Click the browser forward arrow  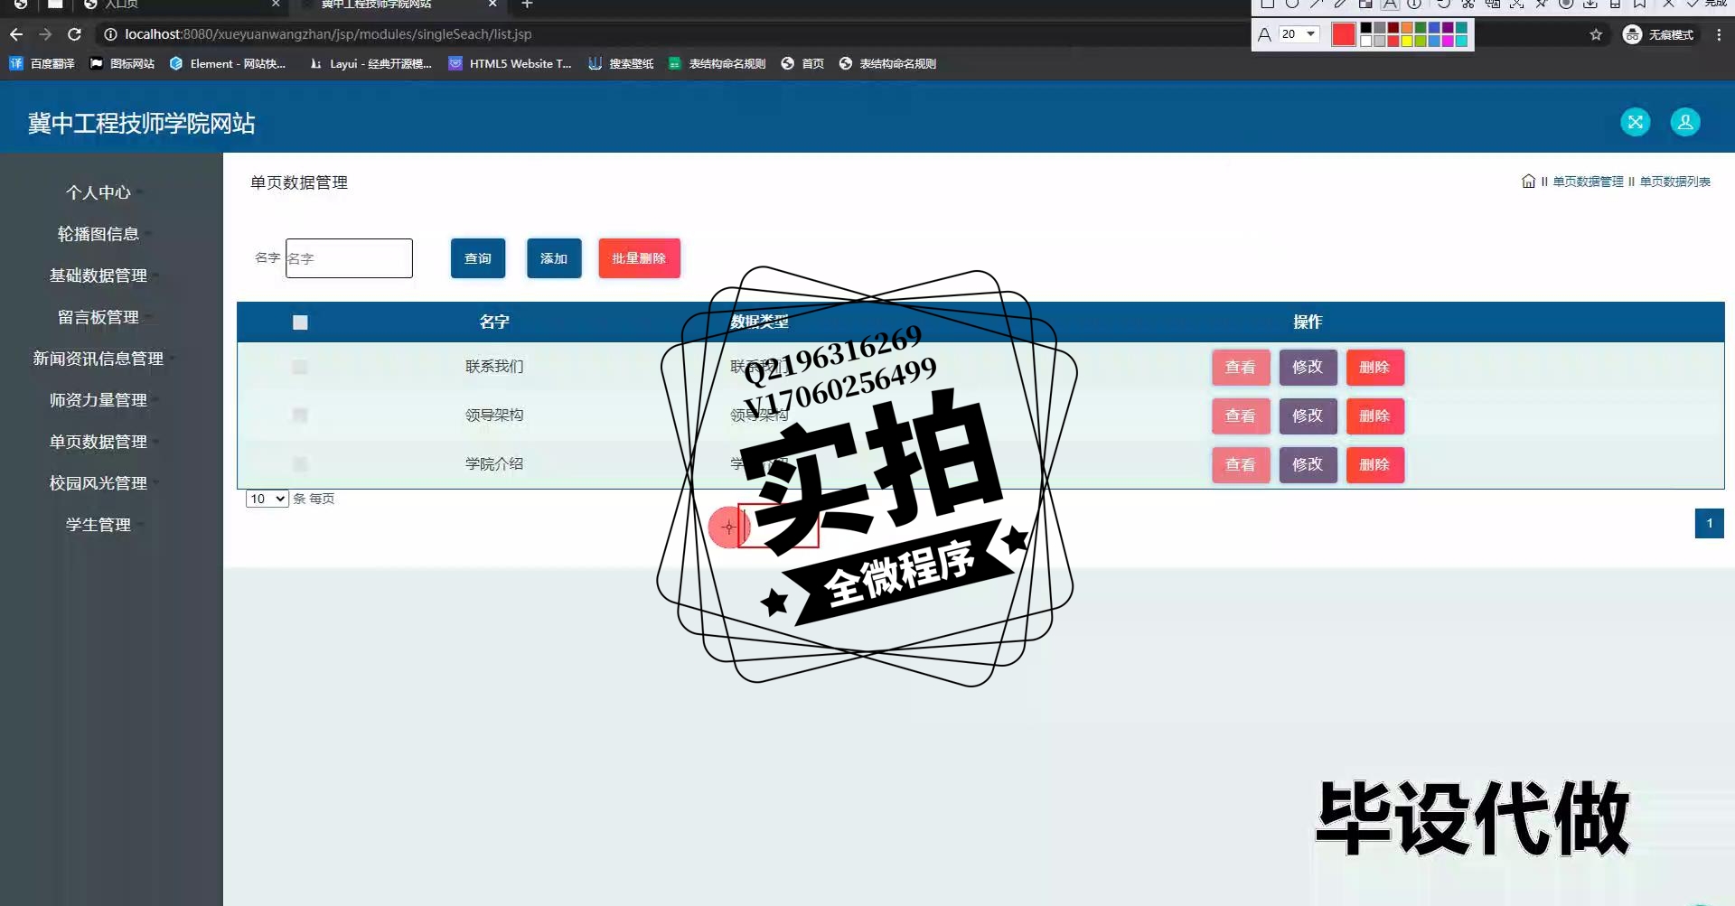coord(45,34)
